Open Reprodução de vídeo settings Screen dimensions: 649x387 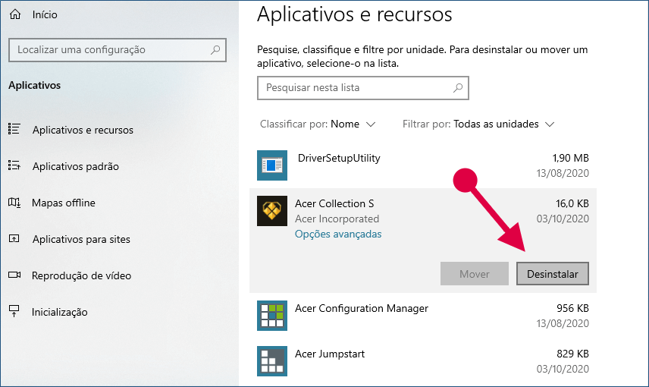(x=82, y=275)
